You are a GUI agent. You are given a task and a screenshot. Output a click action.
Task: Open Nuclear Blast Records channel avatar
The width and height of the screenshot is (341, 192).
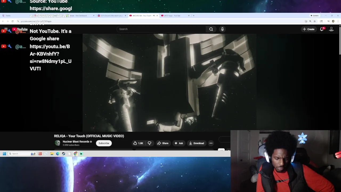57,143
